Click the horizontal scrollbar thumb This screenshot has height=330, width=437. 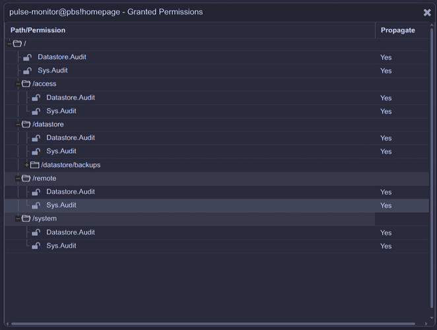tap(213, 324)
